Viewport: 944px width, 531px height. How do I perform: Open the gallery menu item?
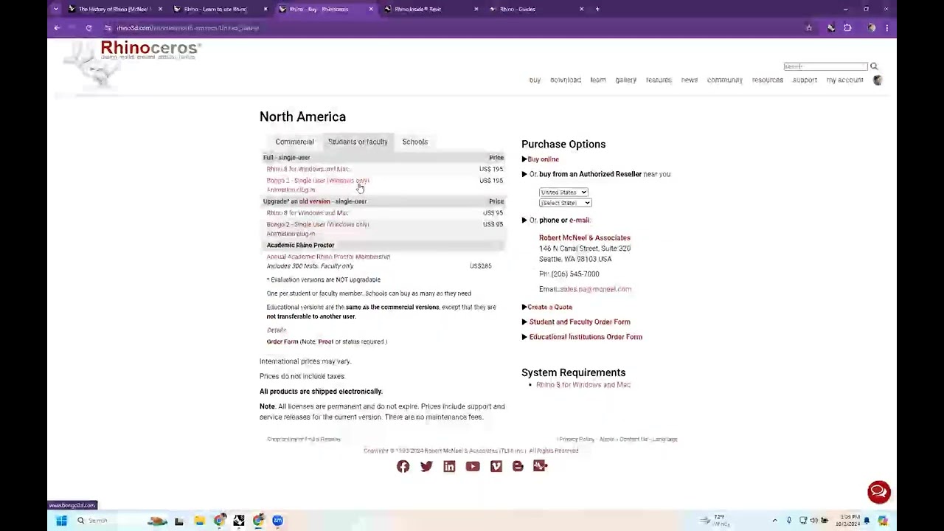pos(625,80)
